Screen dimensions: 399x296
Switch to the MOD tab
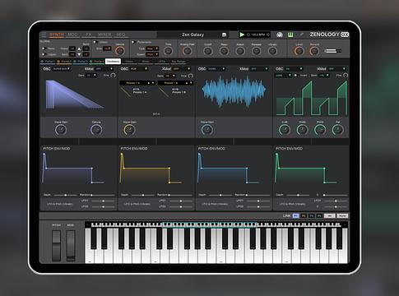click(72, 35)
